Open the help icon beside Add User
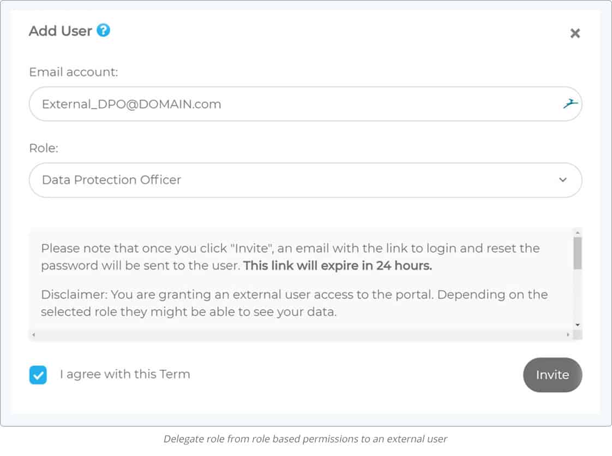Viewport: 612px width, 456px height. point(104,30)
